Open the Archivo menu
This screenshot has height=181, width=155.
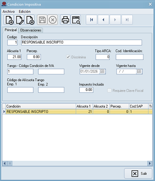(9, 12)
